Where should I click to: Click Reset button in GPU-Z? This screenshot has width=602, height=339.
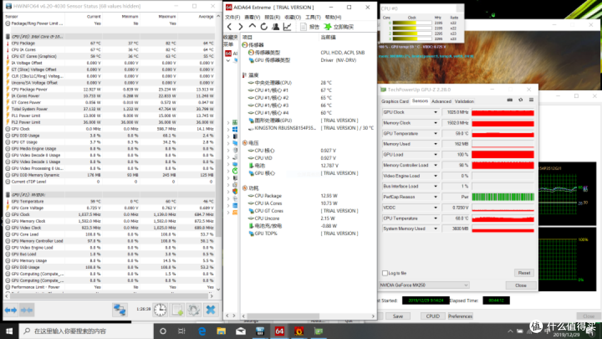point(524,273)
